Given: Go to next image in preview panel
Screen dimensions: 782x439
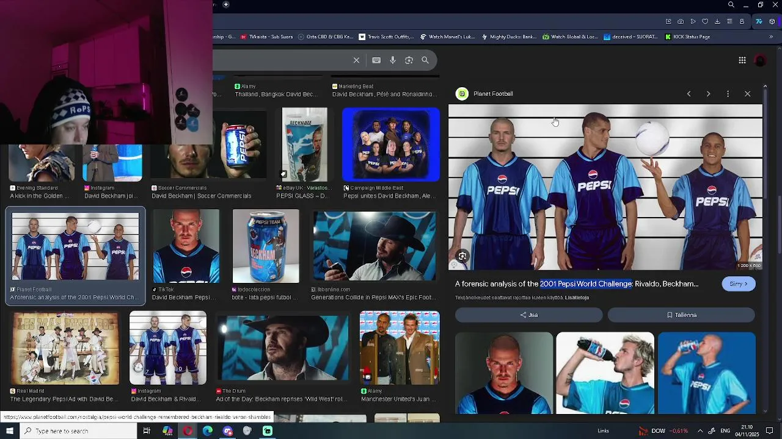Looking at the screenshot, I should tap(708, 94).
